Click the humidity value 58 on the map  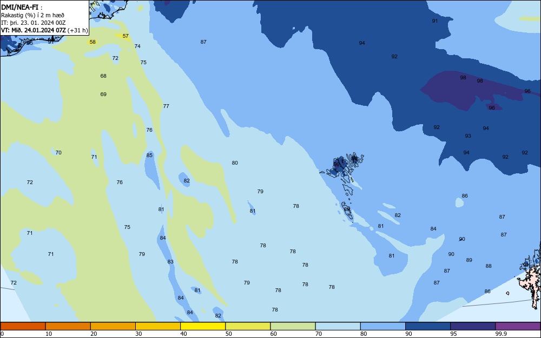click(x=93, y=42)
